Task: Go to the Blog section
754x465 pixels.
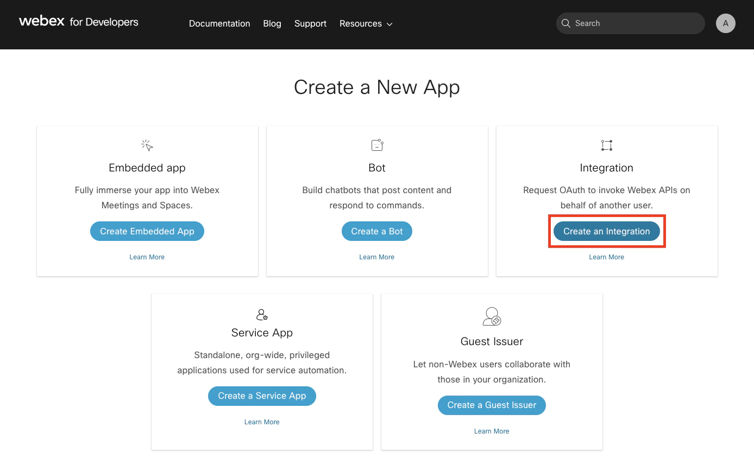Action: 272,23
